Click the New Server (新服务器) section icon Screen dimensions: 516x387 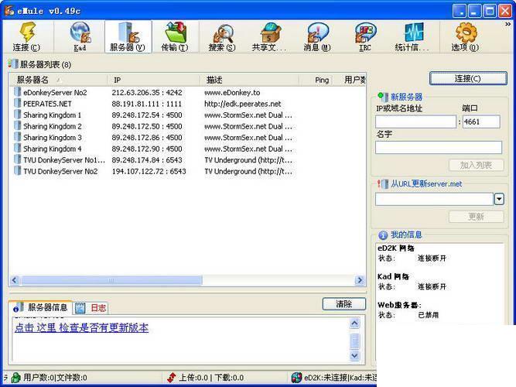coord(383,97)
